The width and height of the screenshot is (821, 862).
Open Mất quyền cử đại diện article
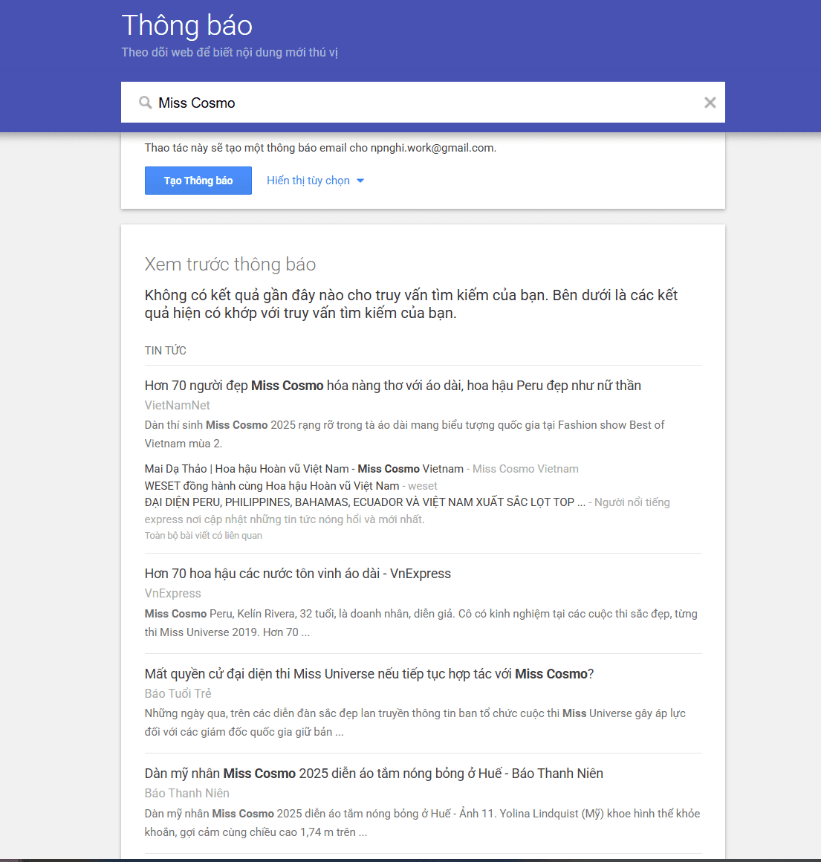[x=369, y=674]
